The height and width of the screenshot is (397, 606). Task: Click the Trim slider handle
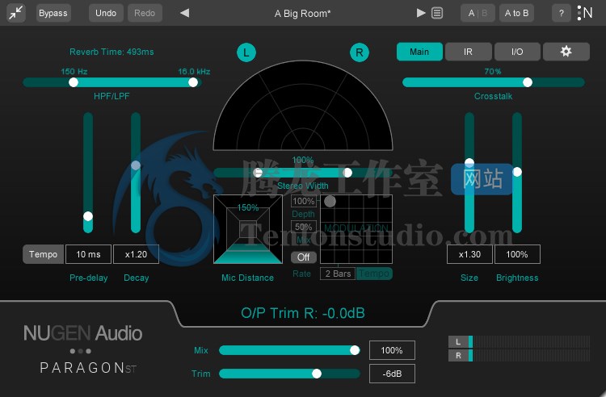click(317, 374)
